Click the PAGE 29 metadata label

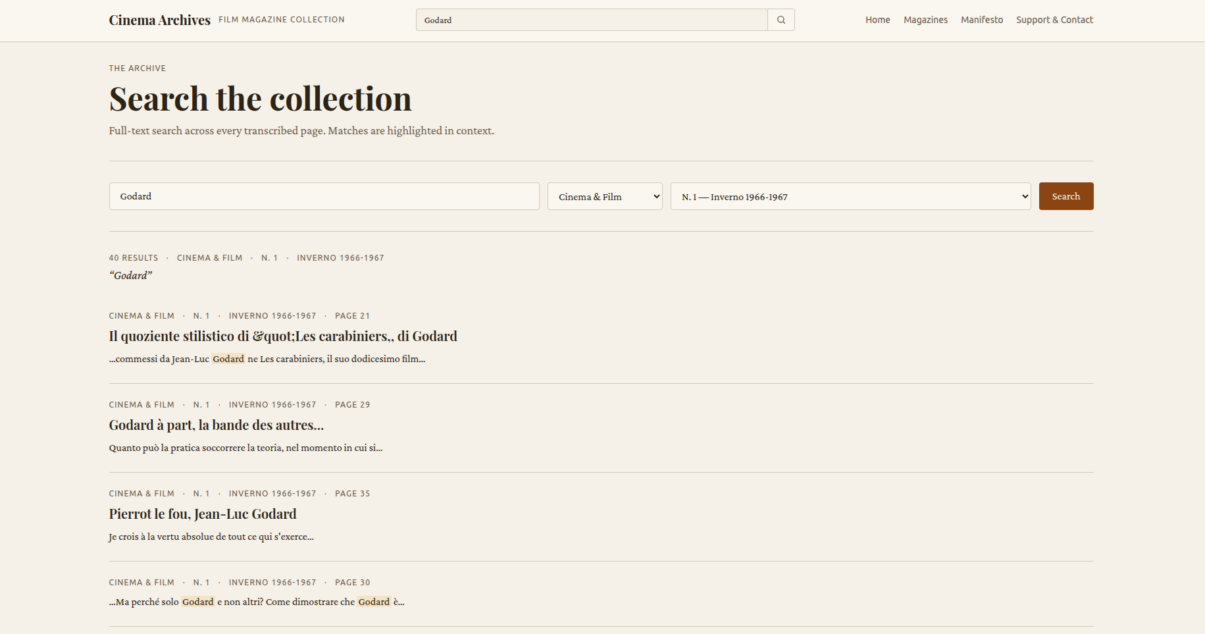(x=352, y=405)
